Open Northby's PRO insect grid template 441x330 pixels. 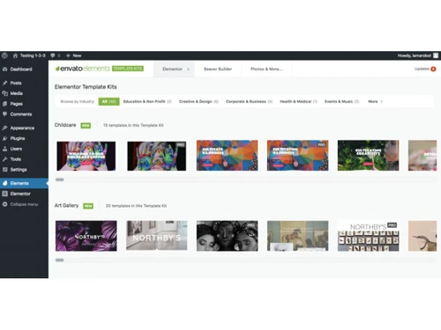pyautogui.click(x=369, y=236)
